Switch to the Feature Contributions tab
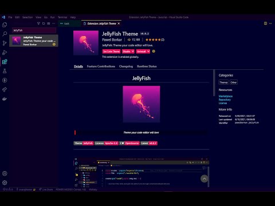The width and height of the screenshot is (275, 206). pyautogui.click(x=101, y=66)
